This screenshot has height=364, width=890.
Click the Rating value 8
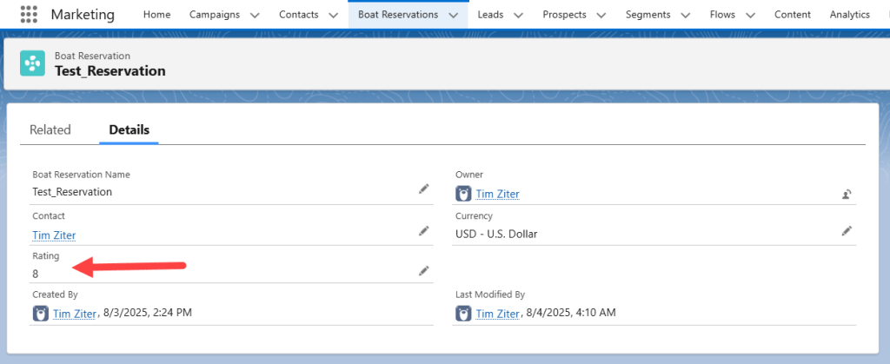click(36, 274)
